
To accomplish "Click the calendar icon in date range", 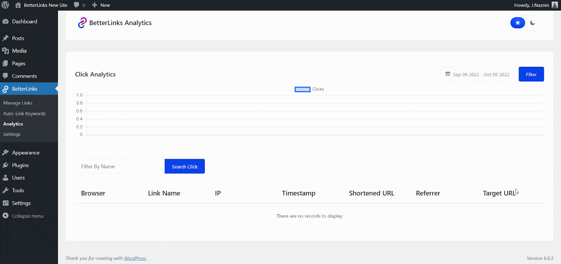I will [x=448, y=74].
